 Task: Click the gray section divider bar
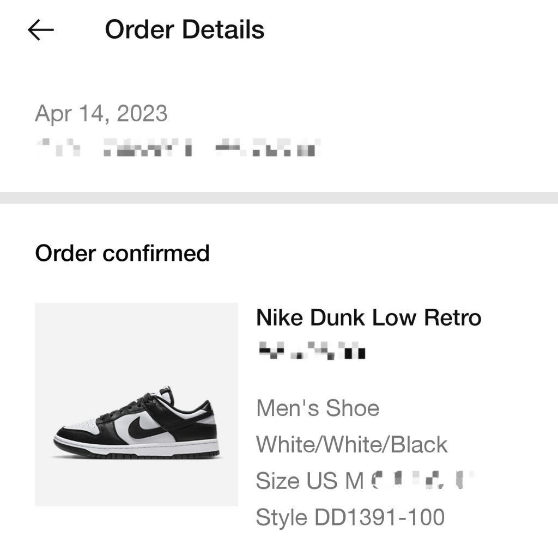279,198
